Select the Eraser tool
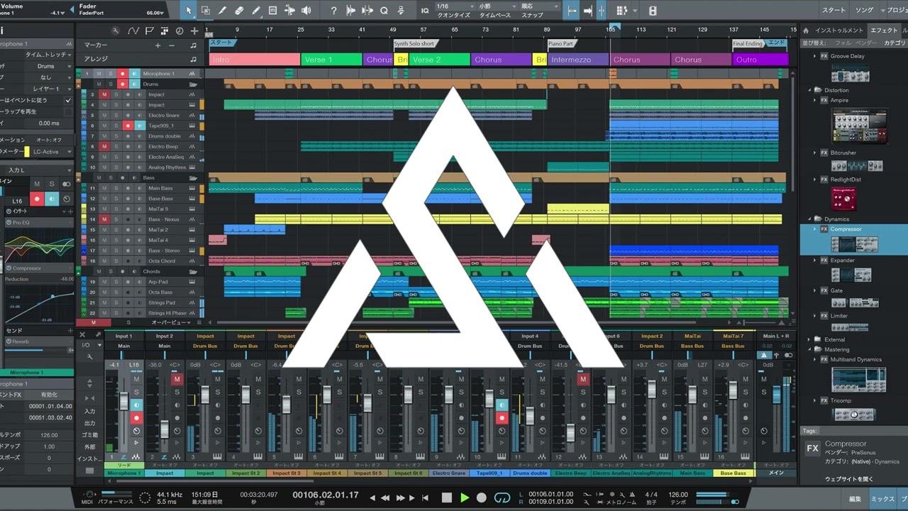908x511 pixels. click(239, 11)
